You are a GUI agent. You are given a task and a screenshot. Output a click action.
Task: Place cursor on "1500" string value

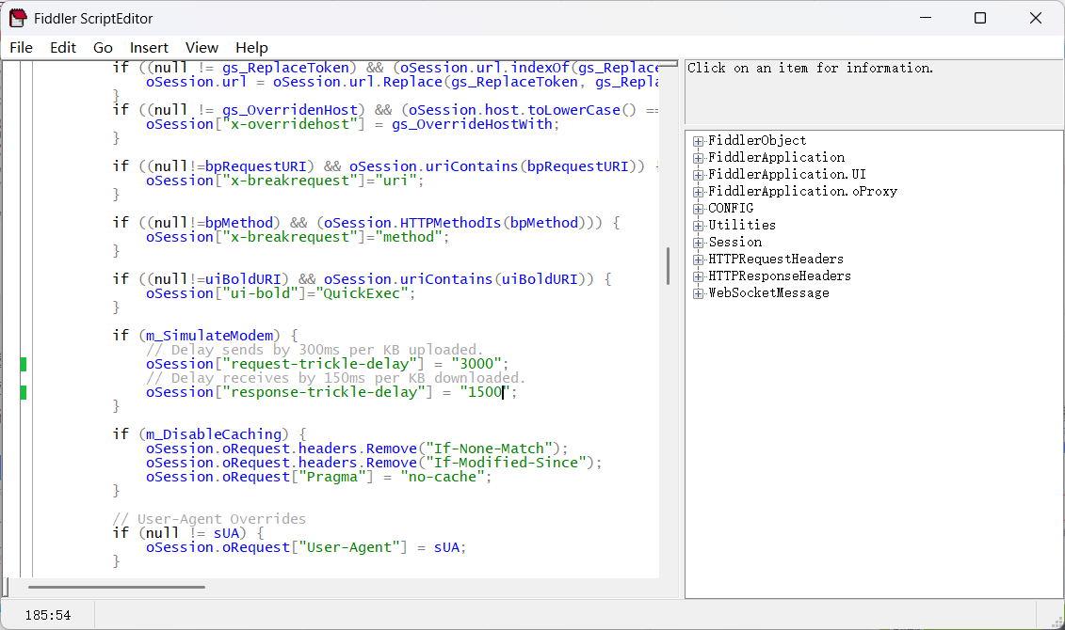click(485, 393)
